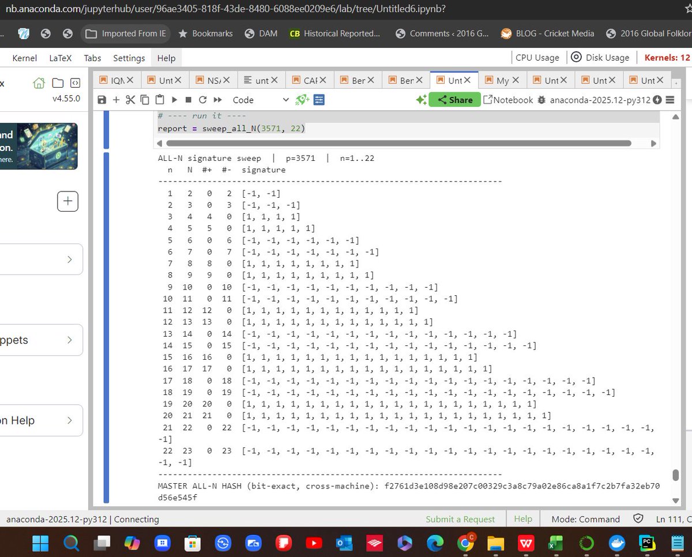Viewport: 692px width, 557px height.
Task: Expand the Help row chevron in sidebar
Action: [70, 420]
